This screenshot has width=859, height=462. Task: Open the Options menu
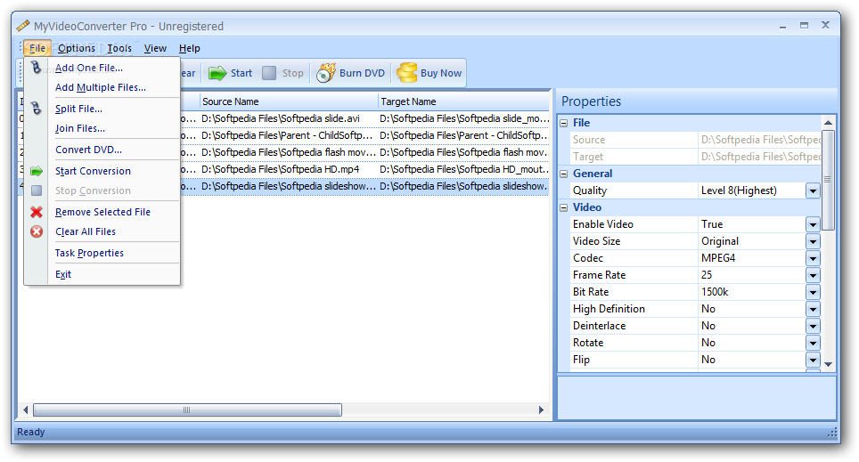[76, 48]
